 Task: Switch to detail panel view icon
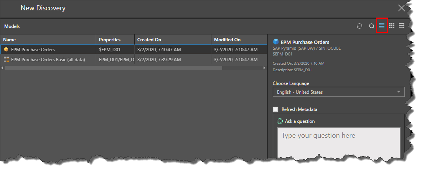pyautogui.click(x=402, y=26)
